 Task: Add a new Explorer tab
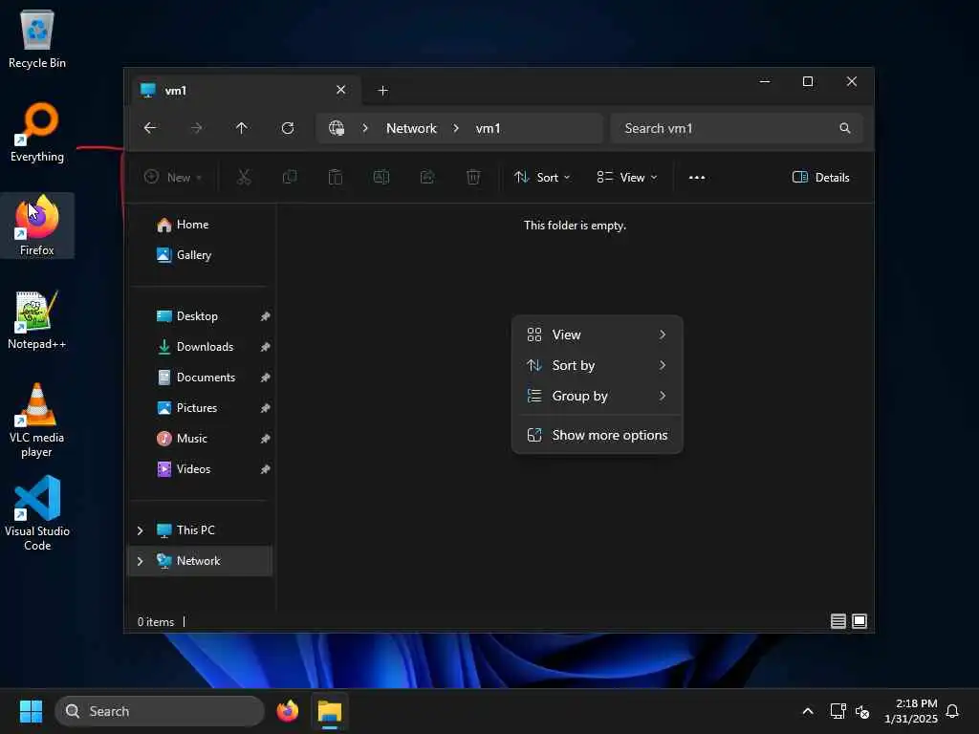click(383, 91)
